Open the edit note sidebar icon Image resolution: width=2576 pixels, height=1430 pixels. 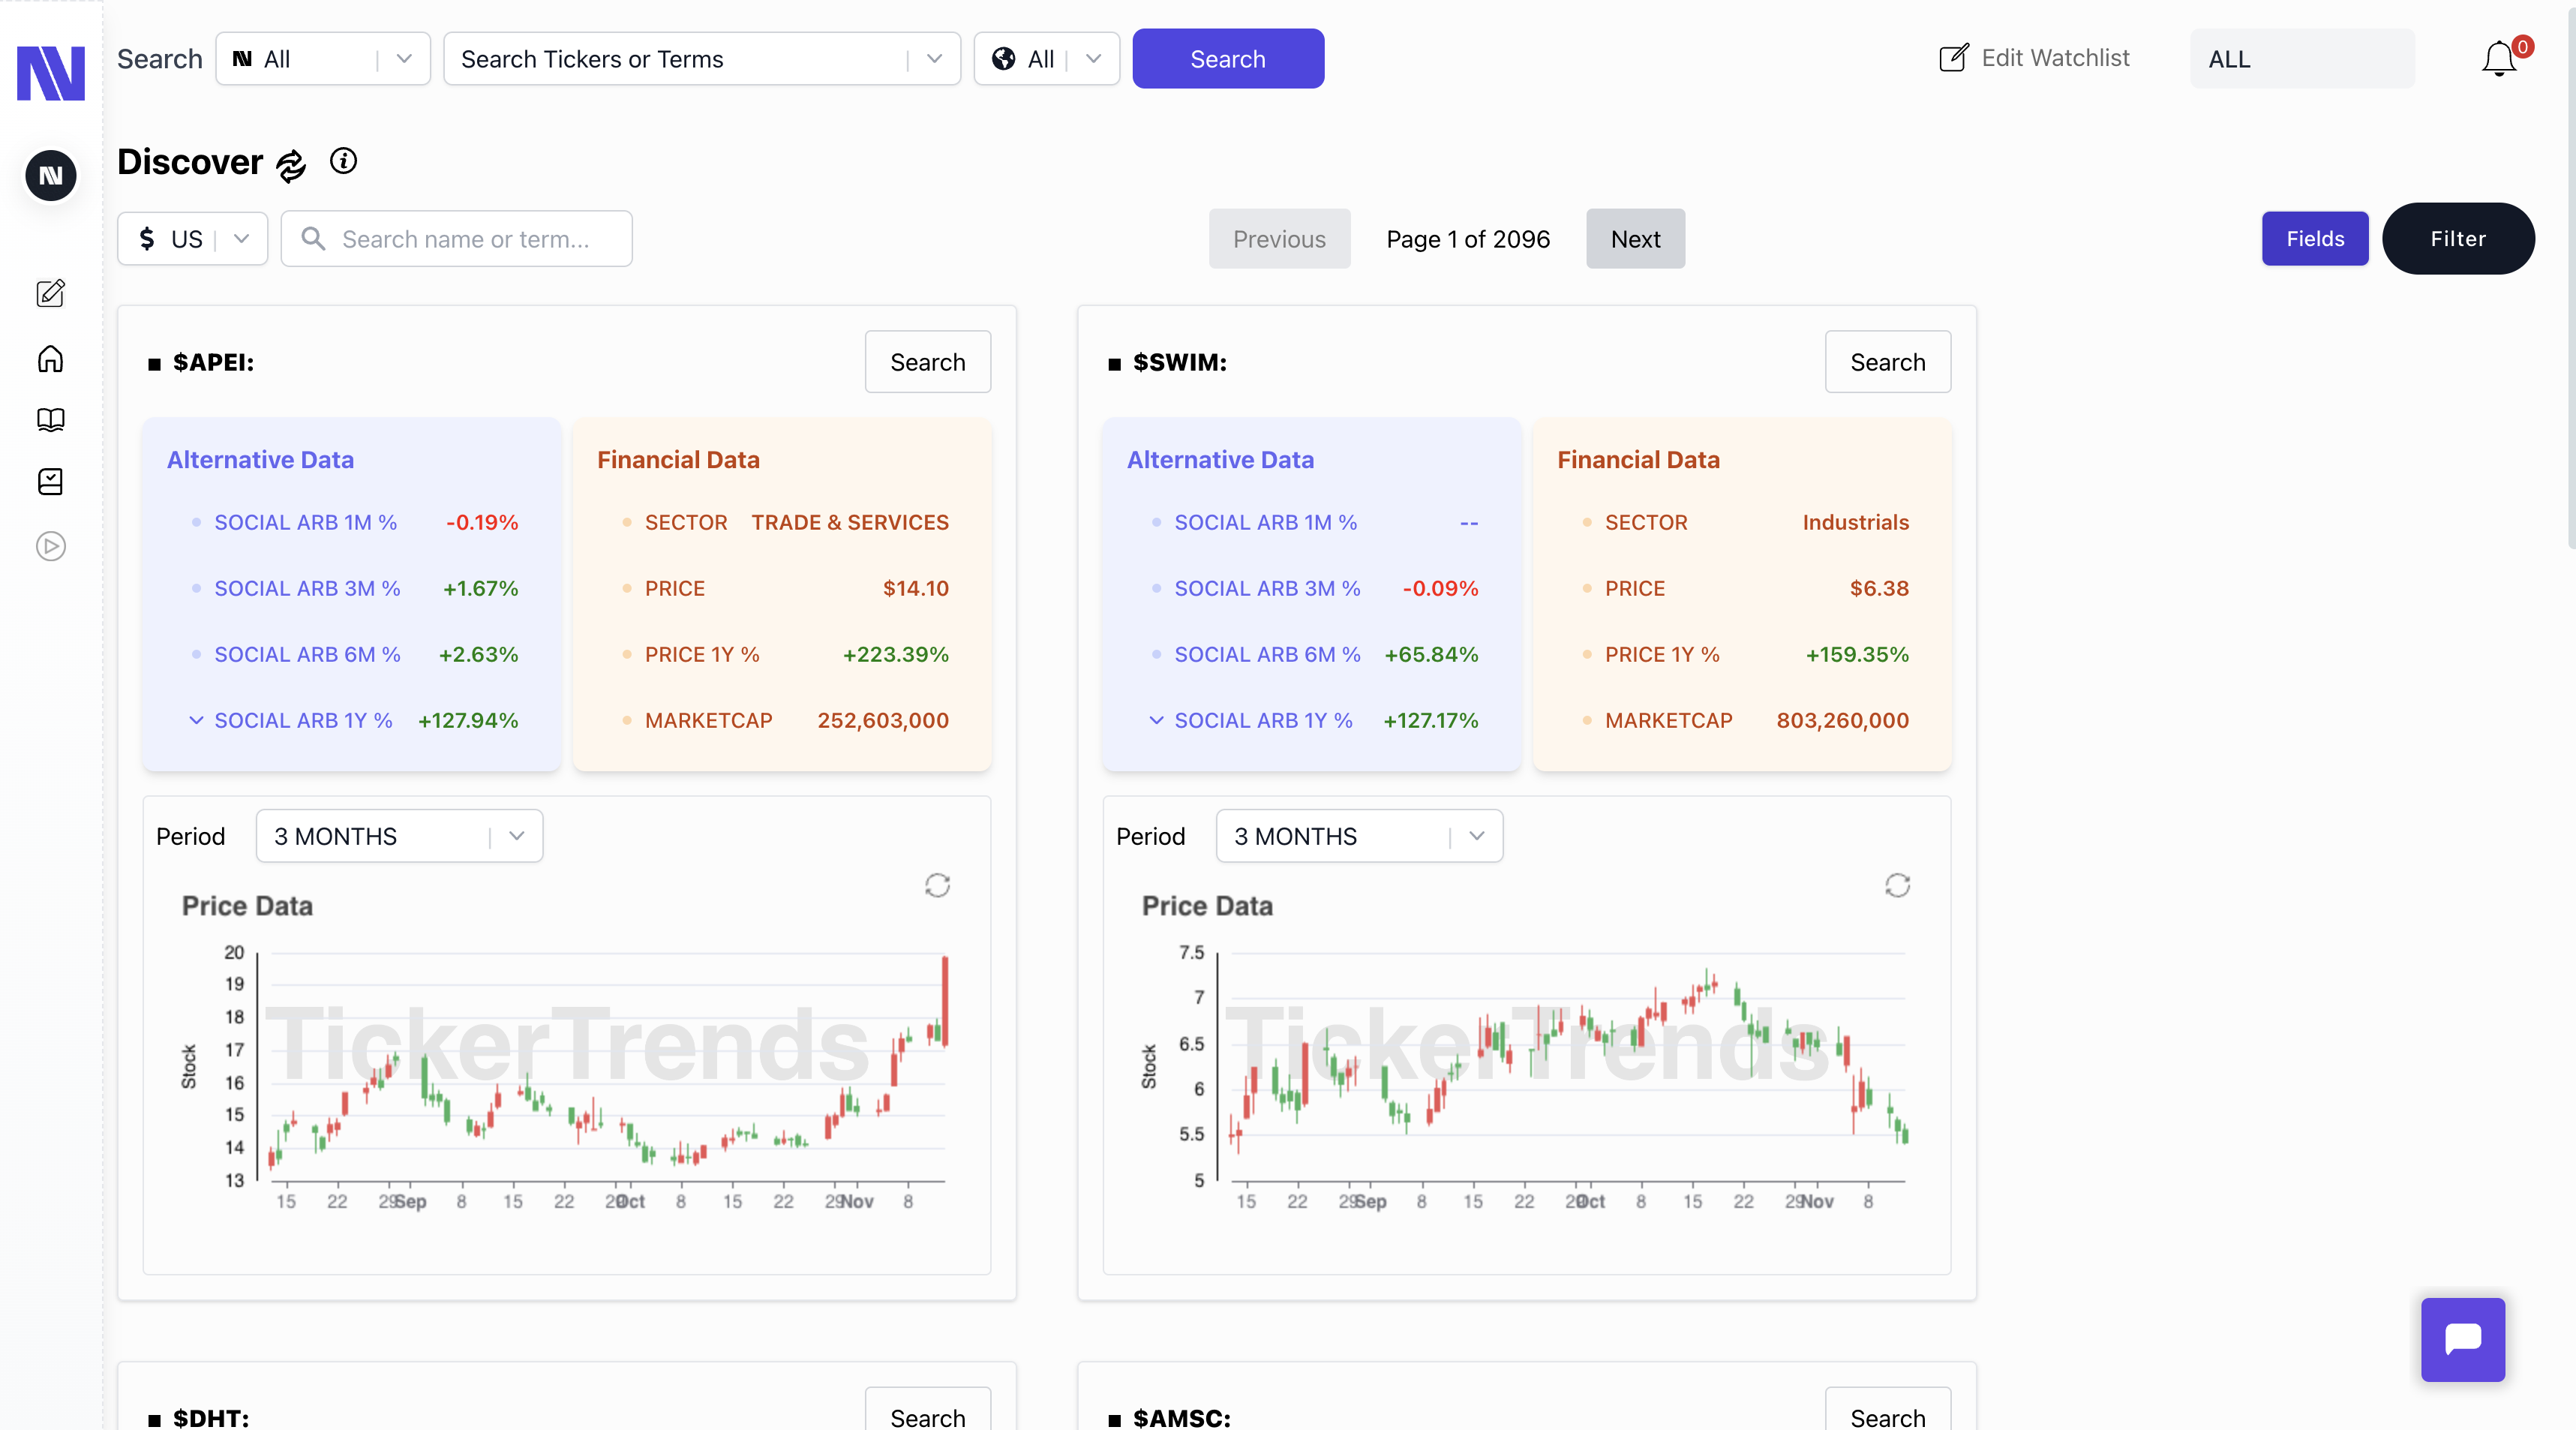[51, 293]
